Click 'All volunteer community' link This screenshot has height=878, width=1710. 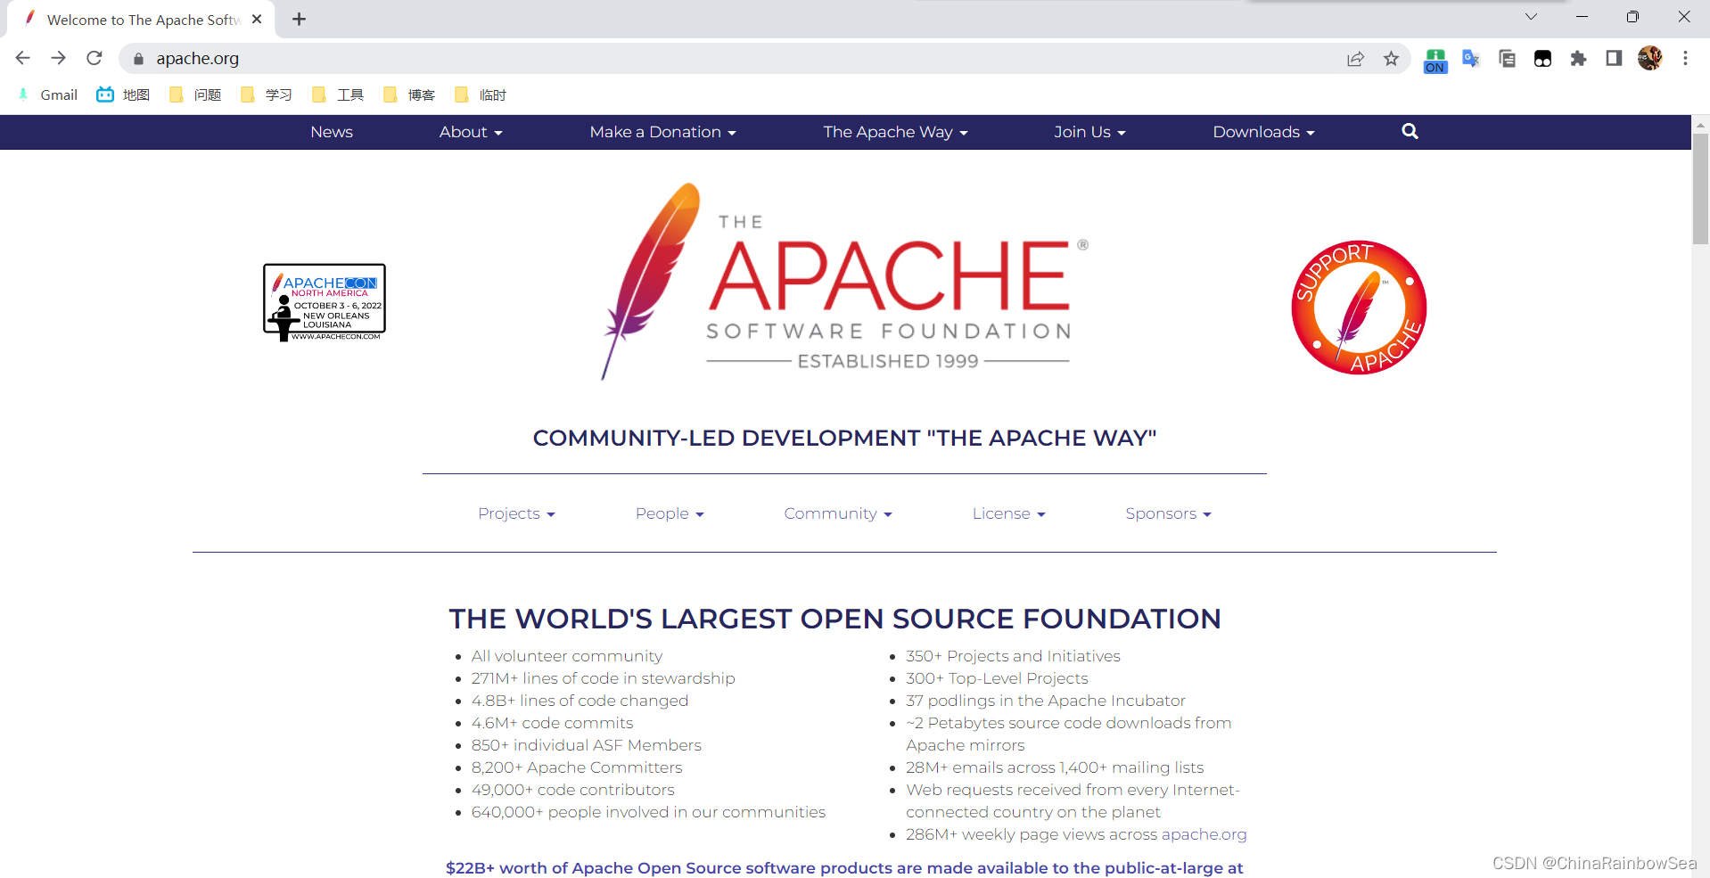click(x=567, y=656)
